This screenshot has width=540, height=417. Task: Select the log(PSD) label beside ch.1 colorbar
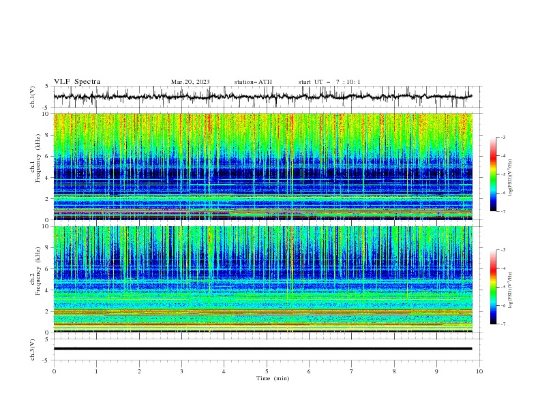click(x=510, y=178)
